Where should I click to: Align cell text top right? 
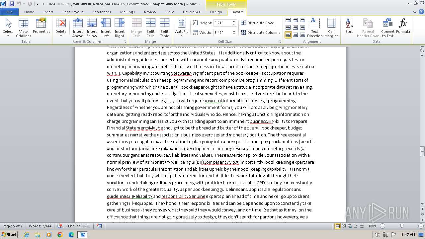point(302,20)
